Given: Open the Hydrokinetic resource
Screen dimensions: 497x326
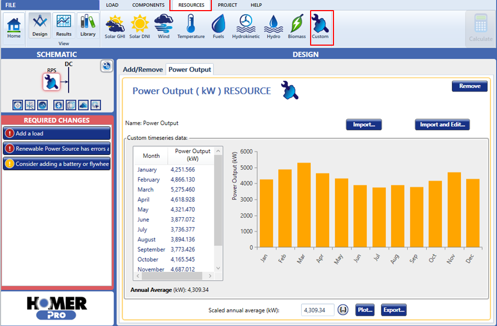Looking at the screenshot, I should click(x=246, y=27).
